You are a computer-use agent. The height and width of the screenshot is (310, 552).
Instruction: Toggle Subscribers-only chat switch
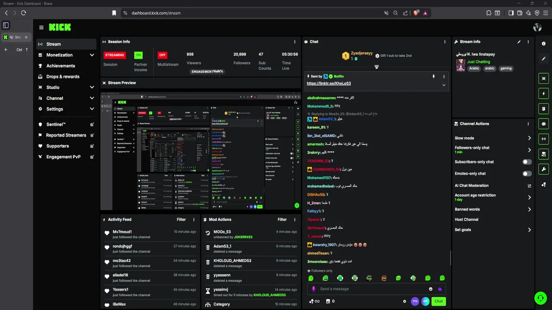coord(527,162)
